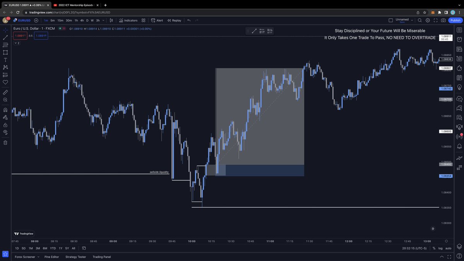This screenshot has width=464, height=261.
Task: Select the ruler measure tool
Action: (5, 92)
